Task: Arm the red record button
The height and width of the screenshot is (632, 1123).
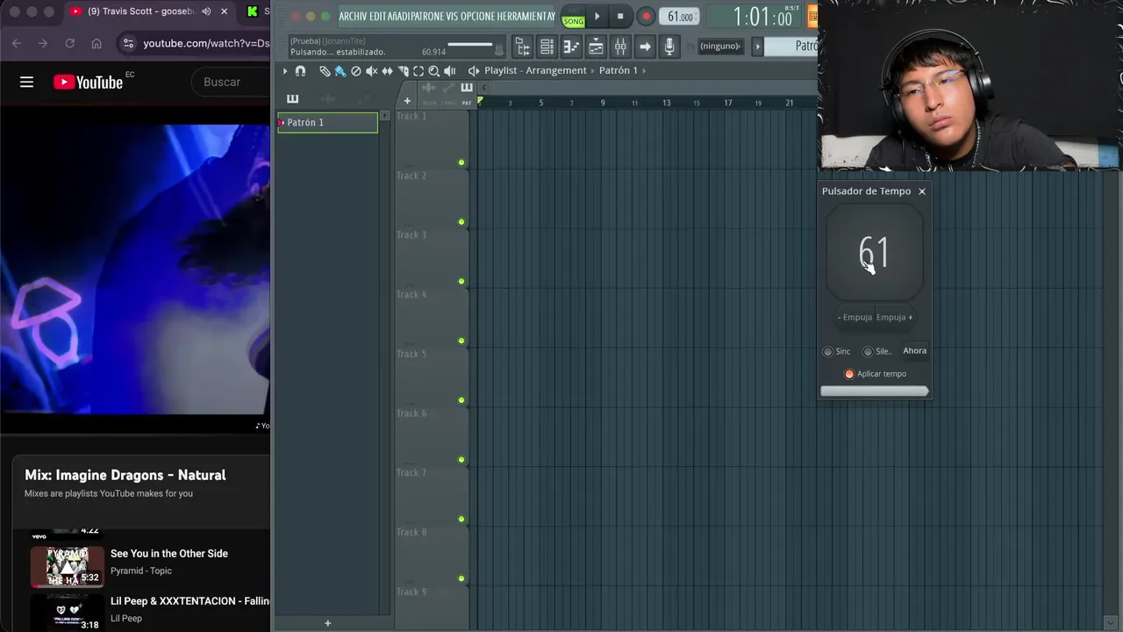Action: (647, 17)
